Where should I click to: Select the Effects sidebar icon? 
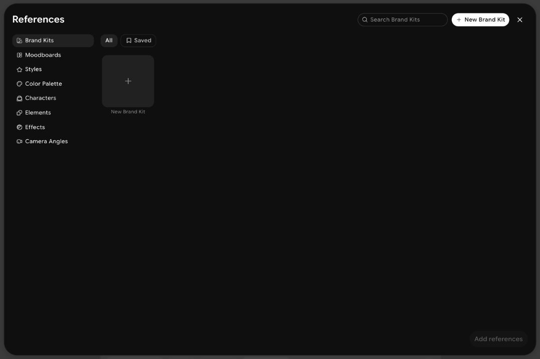click(x=19, y=127)
